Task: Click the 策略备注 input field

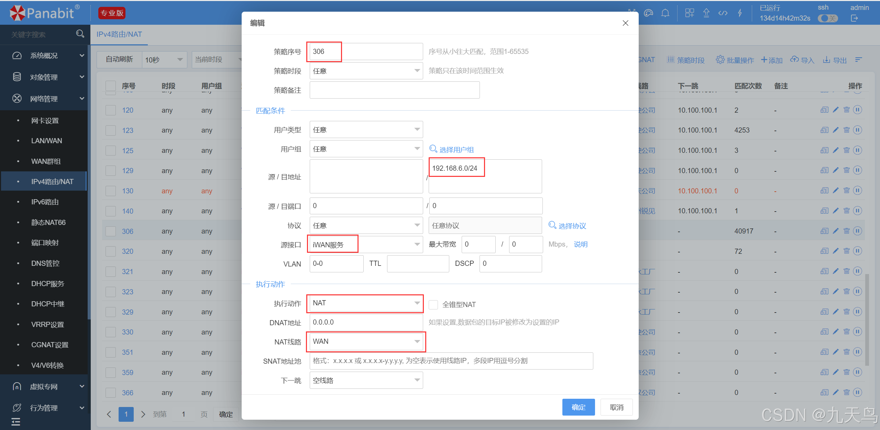Action: click(394, 90)
